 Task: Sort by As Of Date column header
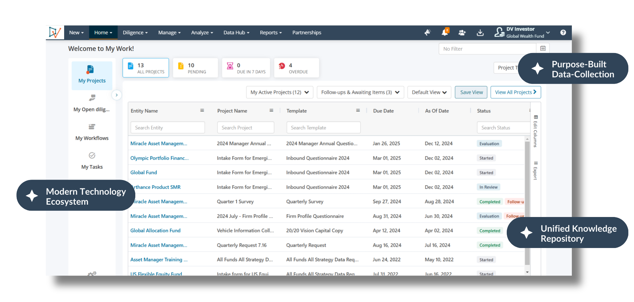[437, 111]
